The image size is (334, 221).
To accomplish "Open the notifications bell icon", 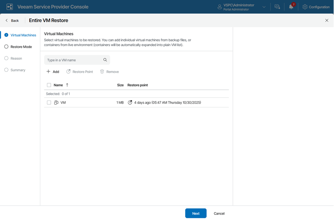I will click(x=291, y=7).
